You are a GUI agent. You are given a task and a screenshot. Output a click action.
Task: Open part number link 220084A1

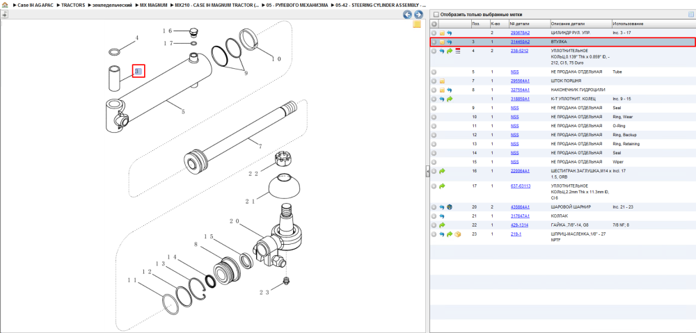[x=520, y=171]
